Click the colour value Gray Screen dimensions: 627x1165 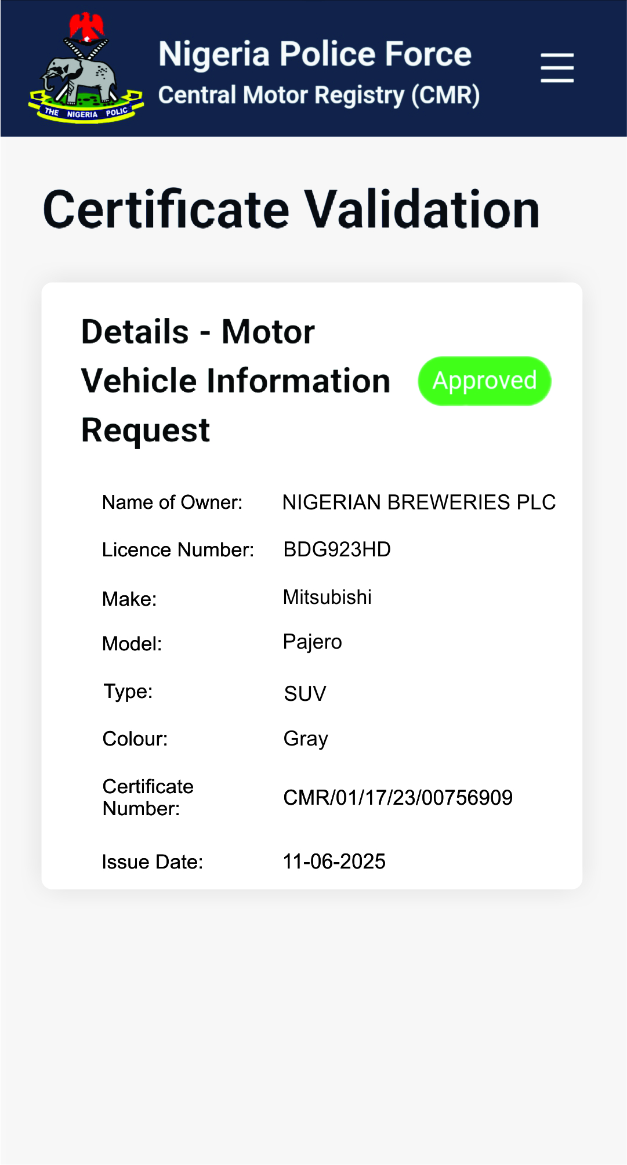point(306,739)
